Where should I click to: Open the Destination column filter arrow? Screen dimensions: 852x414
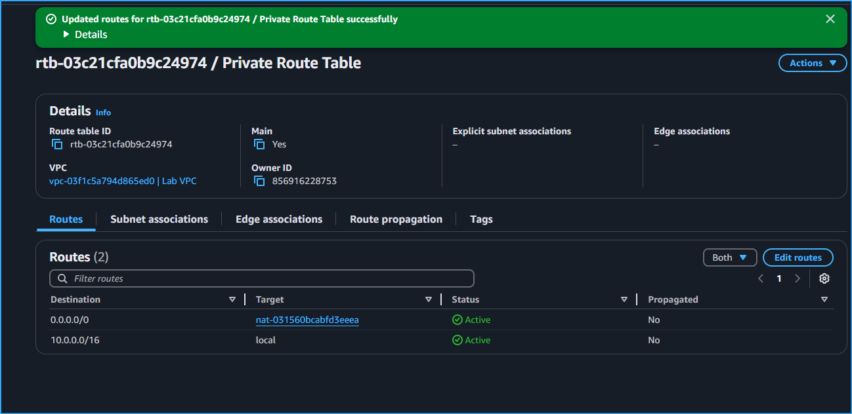pos(233,299)
